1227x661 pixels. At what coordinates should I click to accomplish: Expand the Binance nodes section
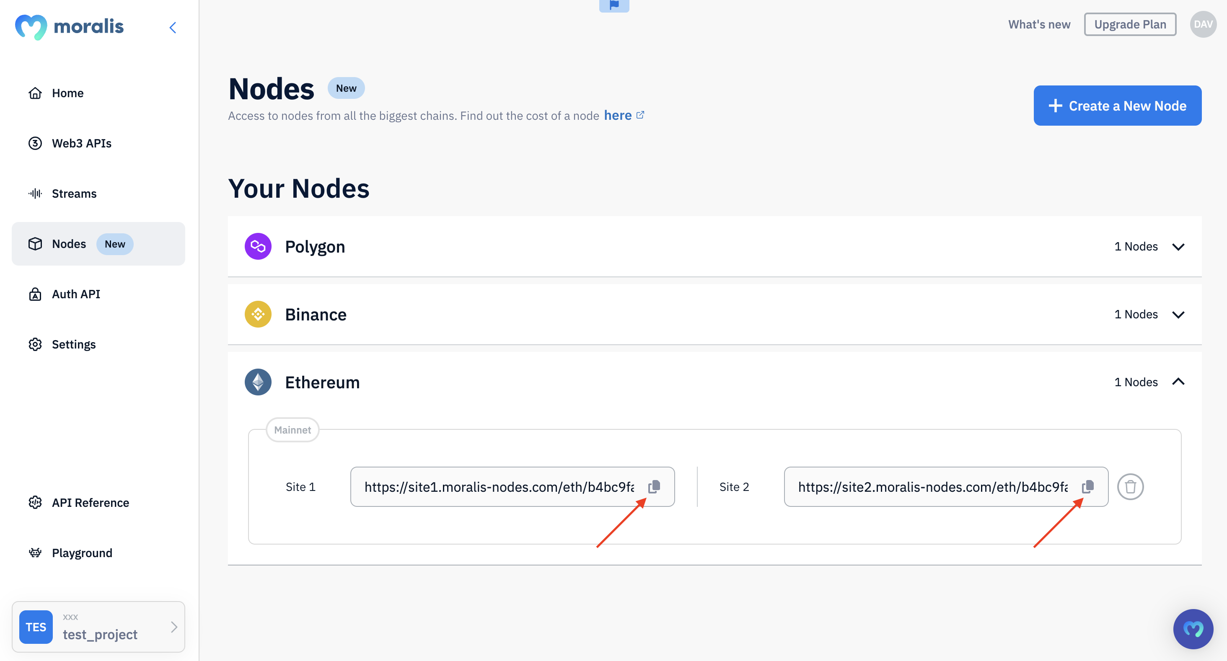coord(1179,313)
